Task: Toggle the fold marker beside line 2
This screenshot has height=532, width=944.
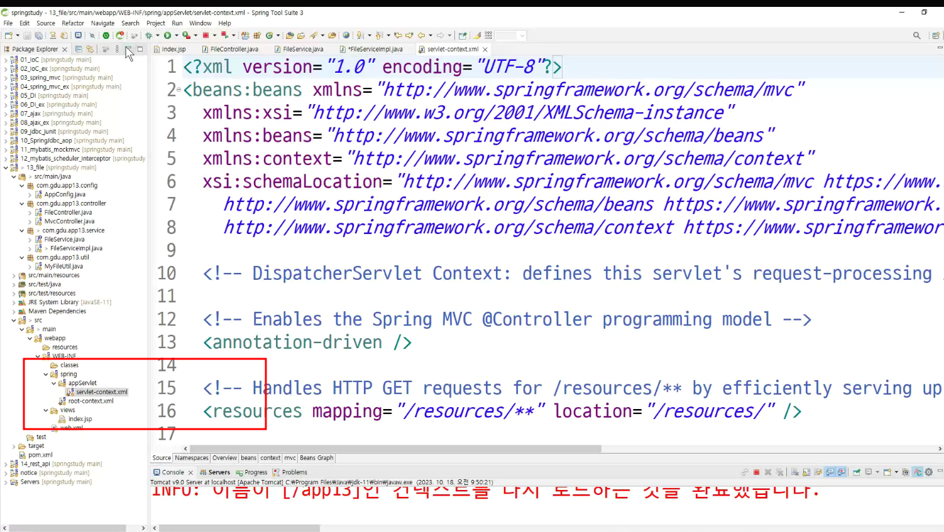Action: click(179, 90)
